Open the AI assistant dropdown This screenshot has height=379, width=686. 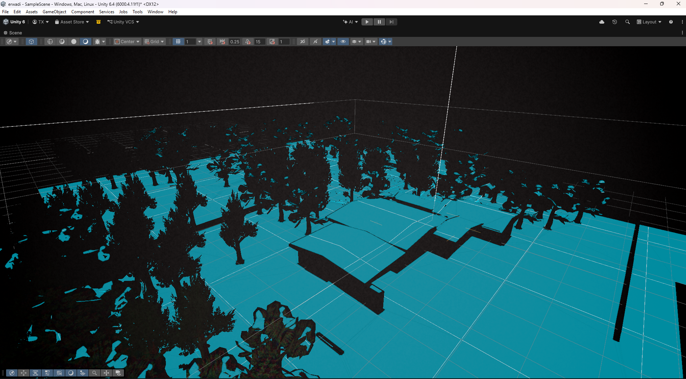[350, 22]
